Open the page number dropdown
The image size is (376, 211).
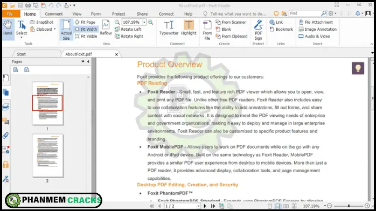pos(198,206)
